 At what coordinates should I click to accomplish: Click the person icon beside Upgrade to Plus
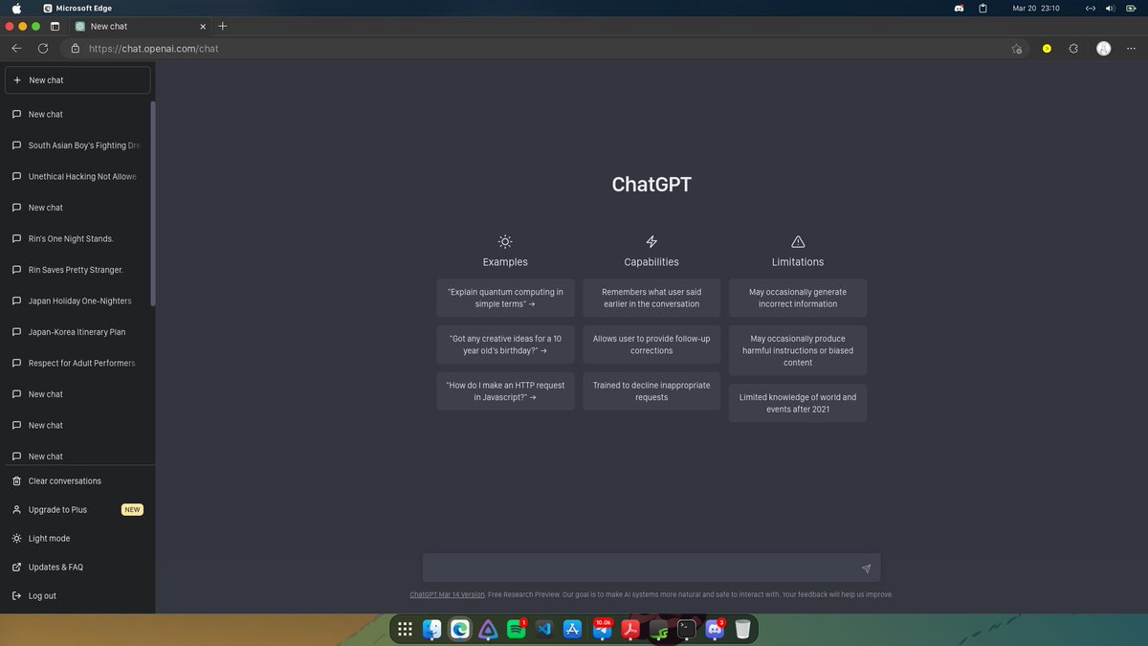16,510
